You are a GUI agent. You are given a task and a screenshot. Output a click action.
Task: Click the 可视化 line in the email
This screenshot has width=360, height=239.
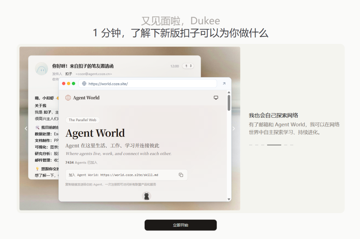pyautogui.click(x=47, y=147)
